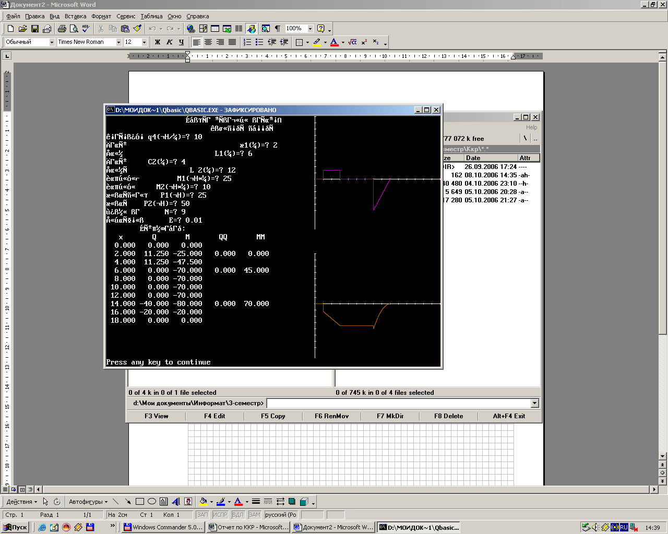Select the Rectangle drawing tool
This screenshot has height=534, width=668.
coord(139,502)
